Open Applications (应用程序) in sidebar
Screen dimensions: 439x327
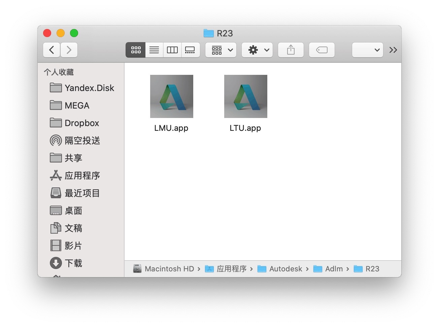(82, 176)
